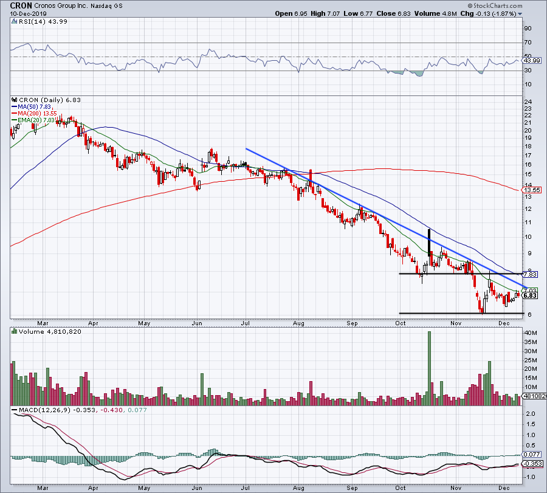Select the green EMA(20) legend line marker
The image size is (547, 493).
coord(15,120)
